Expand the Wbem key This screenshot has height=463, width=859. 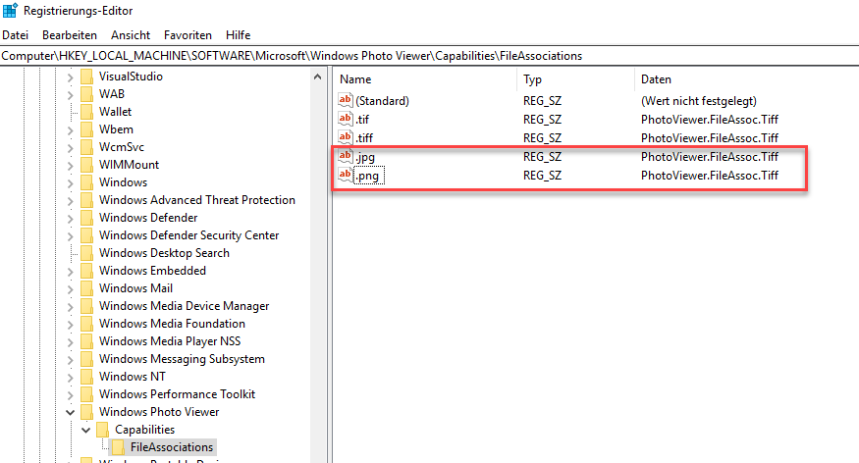70,130
